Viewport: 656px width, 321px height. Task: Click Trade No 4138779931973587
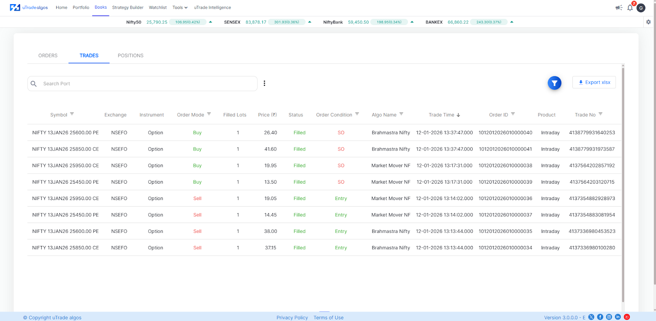[592, 149]
